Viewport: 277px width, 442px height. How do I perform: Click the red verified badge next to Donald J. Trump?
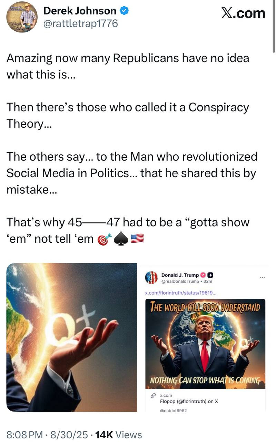(203, 275)
